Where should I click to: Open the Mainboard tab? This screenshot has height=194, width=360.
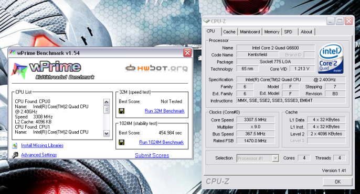pos(250,32)
